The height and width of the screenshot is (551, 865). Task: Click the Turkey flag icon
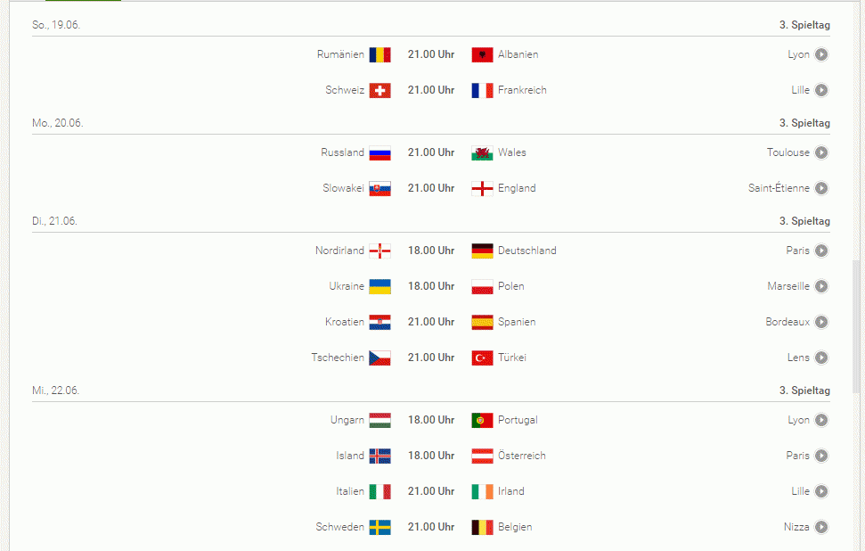click(482, 358)
